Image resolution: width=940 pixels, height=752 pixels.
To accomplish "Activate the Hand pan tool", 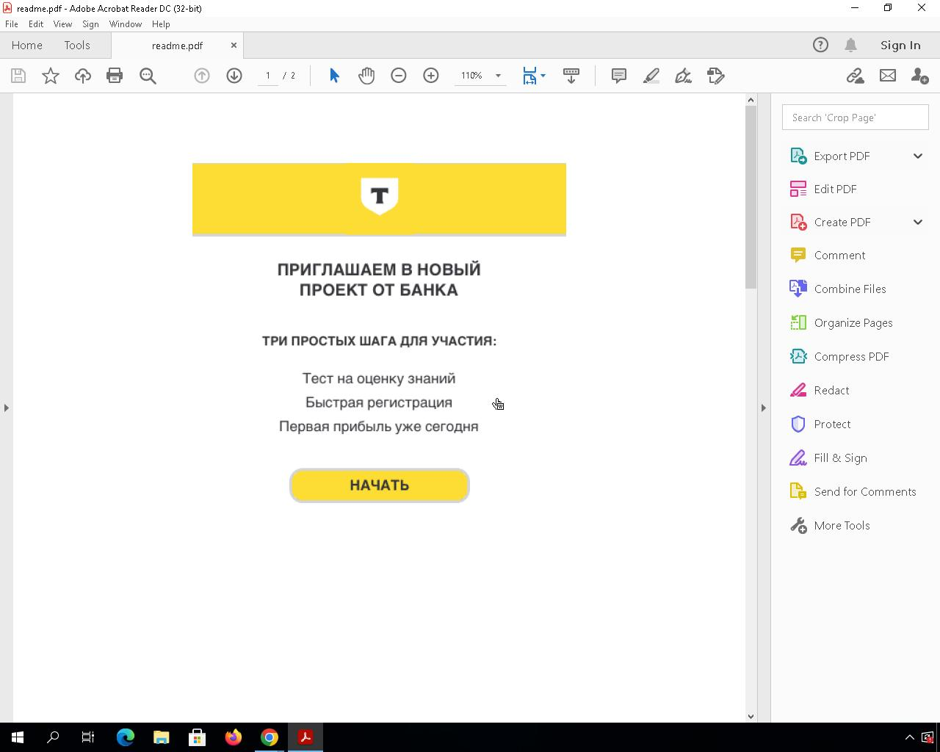I will [x=366, y=76].
